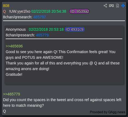Follow the >>465696 reply reference
Image resolution: width=128 pixels, height=117 pixels.
(14, 46)
